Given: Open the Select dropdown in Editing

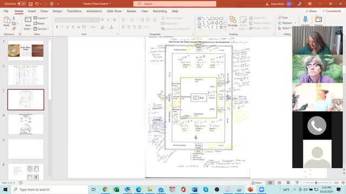Looking at the screenshot, I should coord(285,28).
